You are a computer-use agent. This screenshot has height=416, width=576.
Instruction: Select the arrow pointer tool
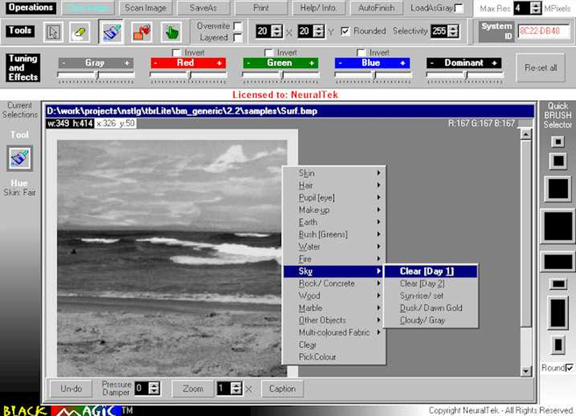[53, 32]
